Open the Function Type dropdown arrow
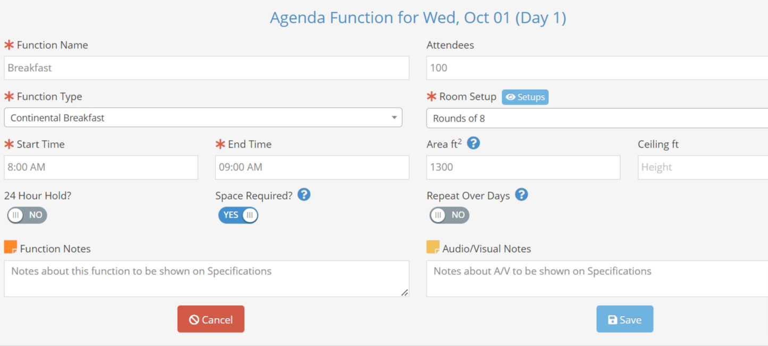768x346 pixels. pos(394,118)
